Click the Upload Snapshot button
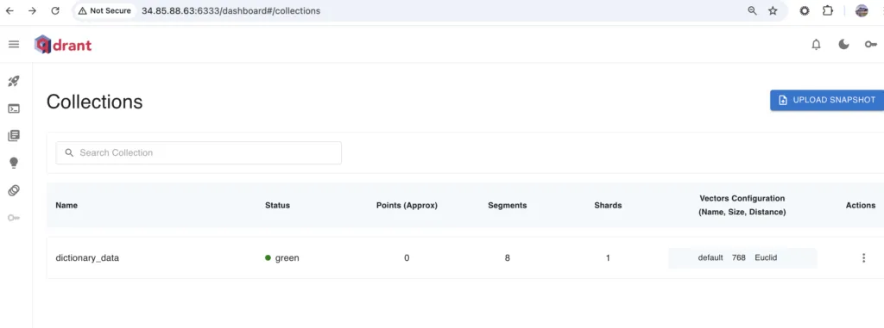884x328 pixels. 827,100
